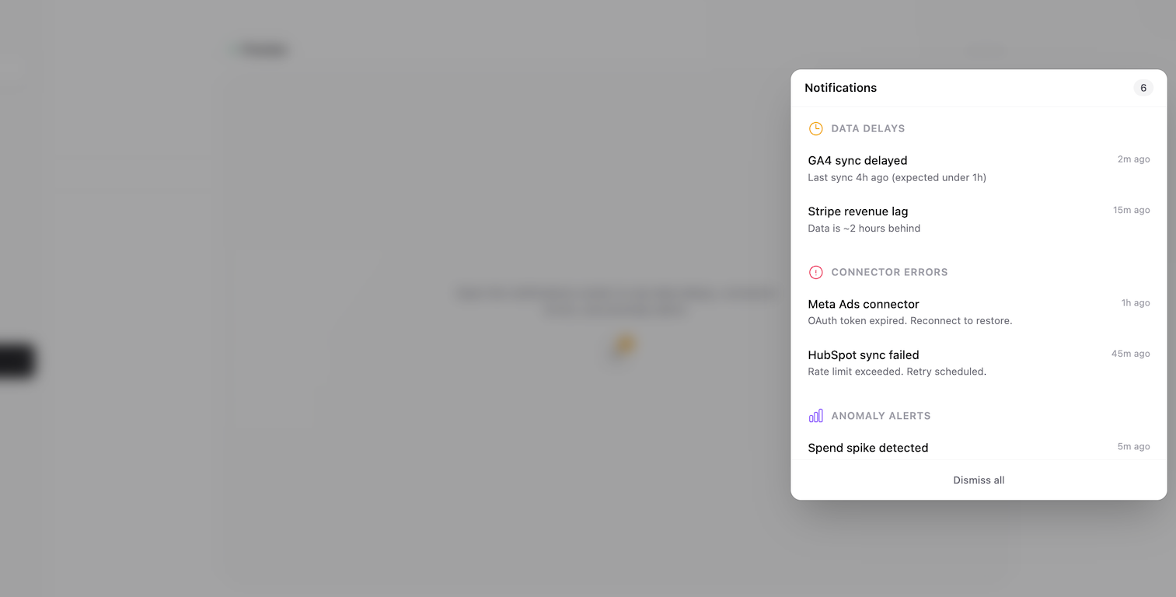Click the blurred page title at top left

263,50
